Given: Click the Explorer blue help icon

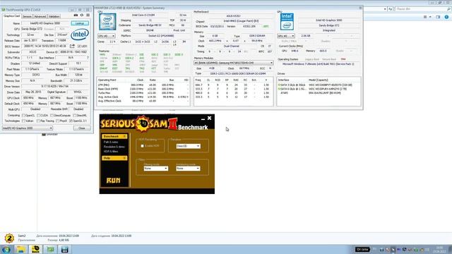Looking at the screenshot, I should tap(446, 17).
